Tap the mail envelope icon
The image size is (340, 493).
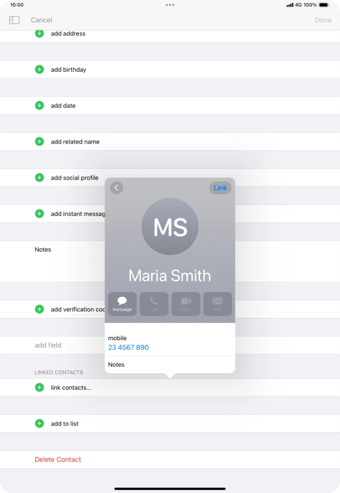(217, 304)
